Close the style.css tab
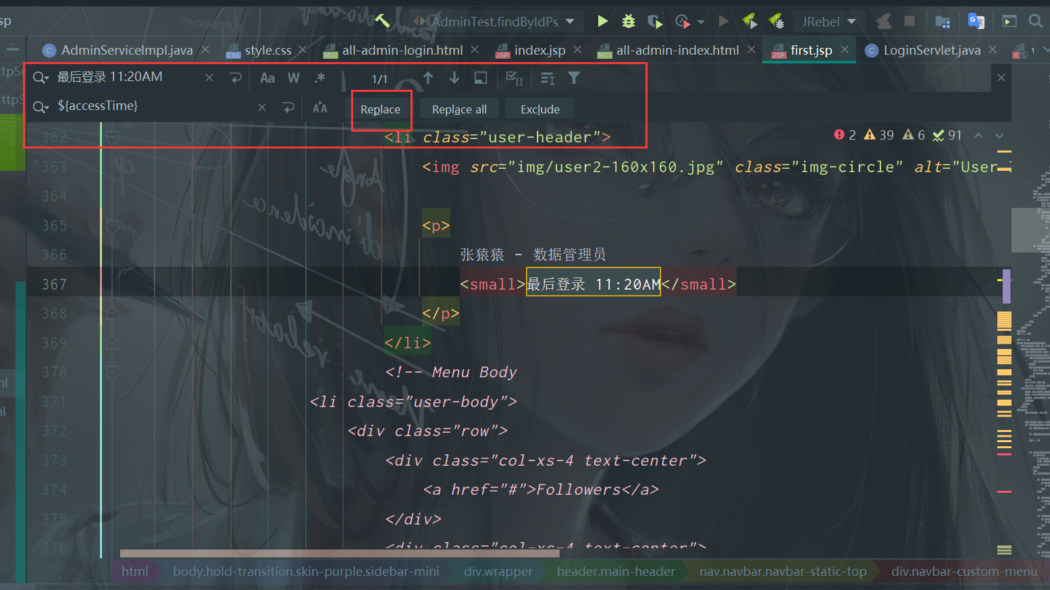 tap(303, 50)
